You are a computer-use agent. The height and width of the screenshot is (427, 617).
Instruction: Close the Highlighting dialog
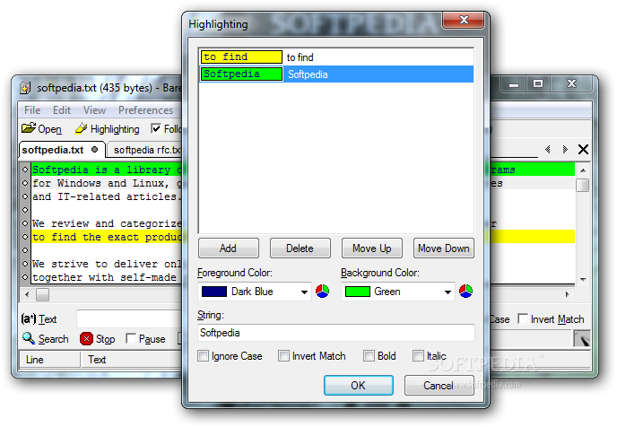(463, 20)
